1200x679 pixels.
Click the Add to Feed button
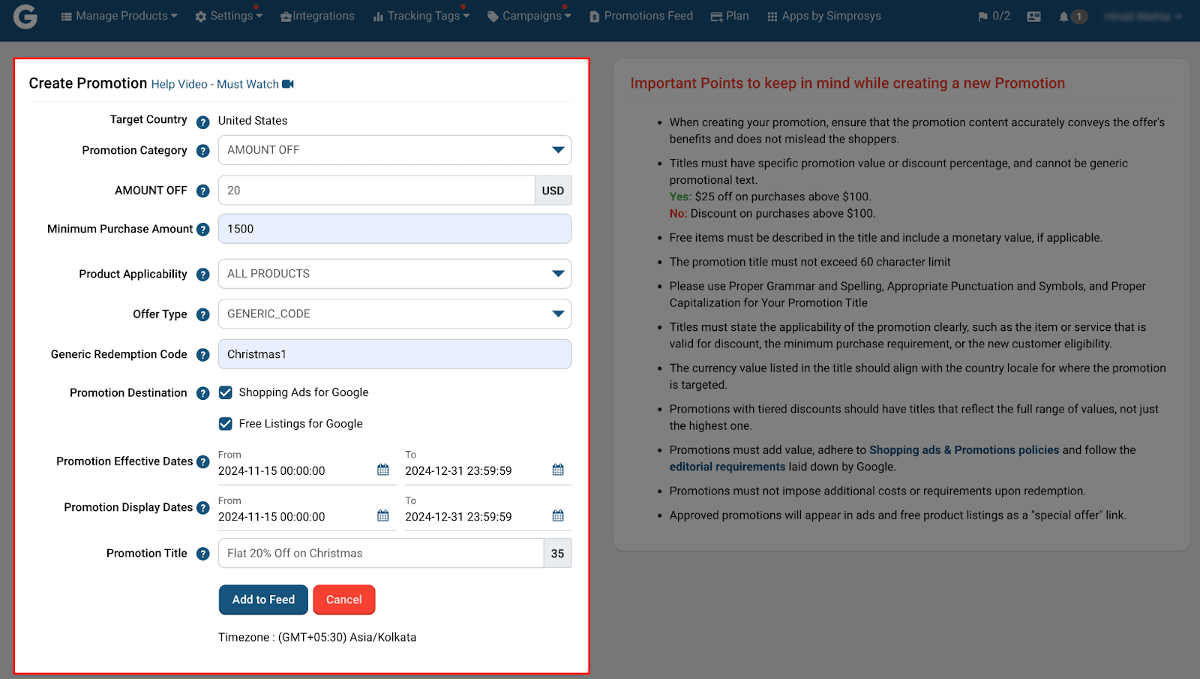tap(263, 599)
